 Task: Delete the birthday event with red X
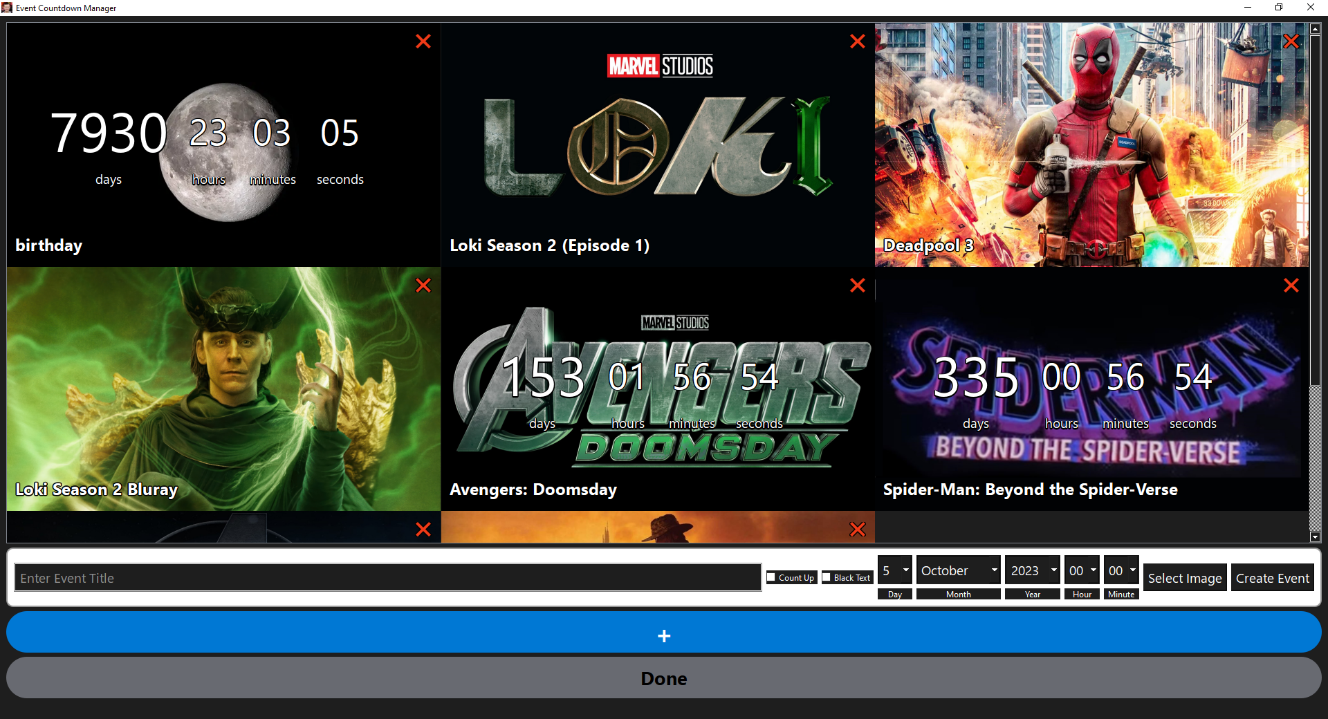[423, 41]
